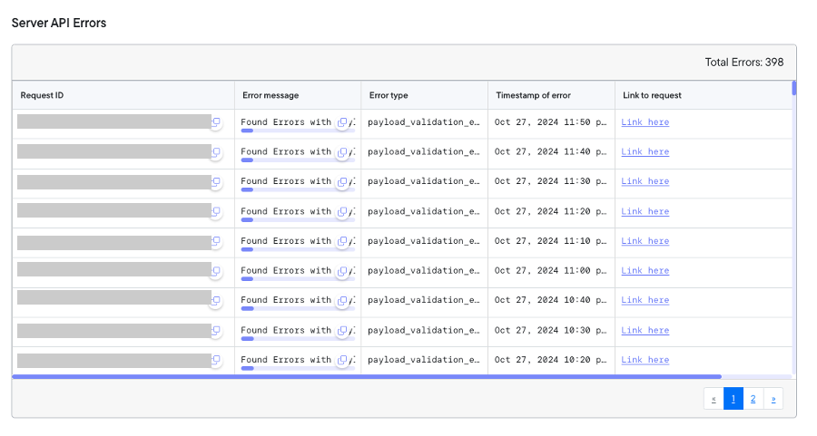
Task: Go to the next page with the » arrow
Action: (773, 399)
